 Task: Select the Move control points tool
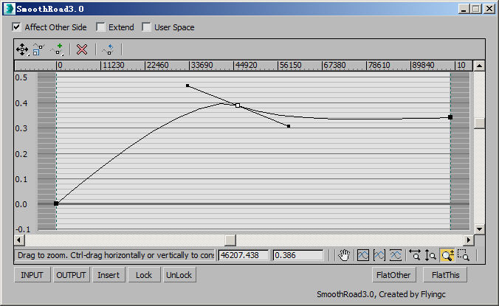[22, 49]
